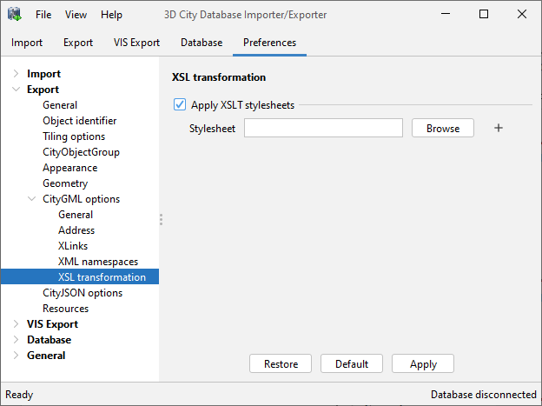The image size is (542, 406).
Task: Select XSL transformation tree item
Action: click(x=80, y=276)
